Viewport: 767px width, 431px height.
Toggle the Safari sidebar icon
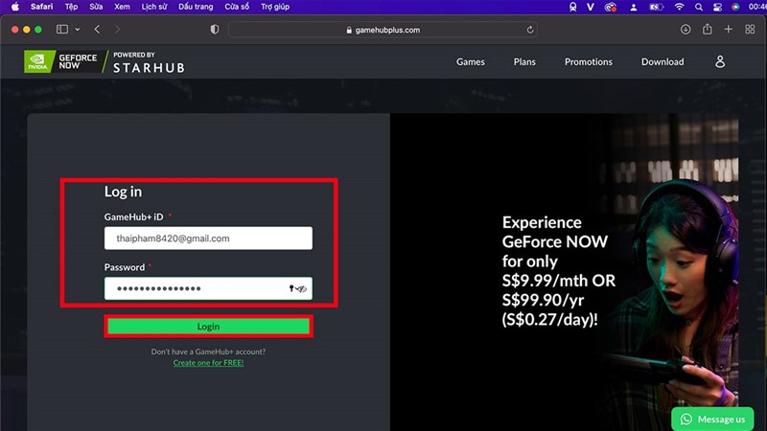(x=62, y=30)
